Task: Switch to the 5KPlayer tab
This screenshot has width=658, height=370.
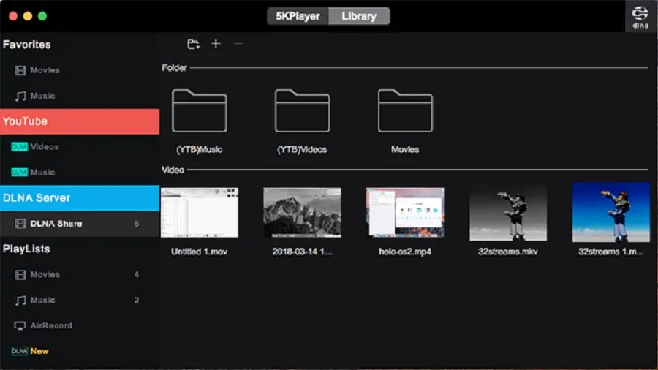Action: click(x=298, y=16)
